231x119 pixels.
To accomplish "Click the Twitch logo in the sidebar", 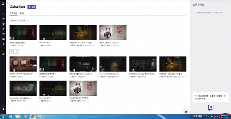I will click(x=3, y=4).
